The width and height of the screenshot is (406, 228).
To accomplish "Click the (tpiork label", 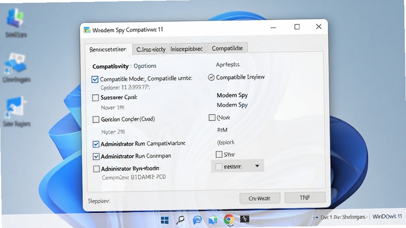I will coord(226,142).
